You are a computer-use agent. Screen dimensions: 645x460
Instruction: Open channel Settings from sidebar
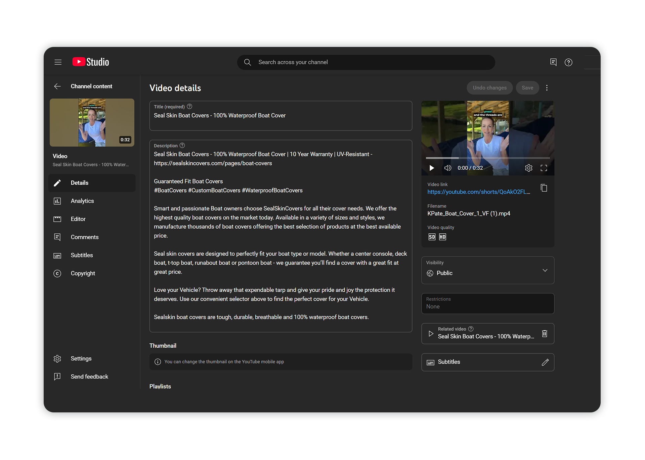coord(81,358)
